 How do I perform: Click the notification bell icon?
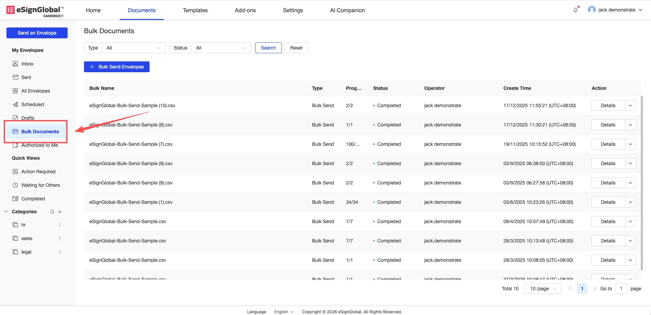tap(576, 10)
